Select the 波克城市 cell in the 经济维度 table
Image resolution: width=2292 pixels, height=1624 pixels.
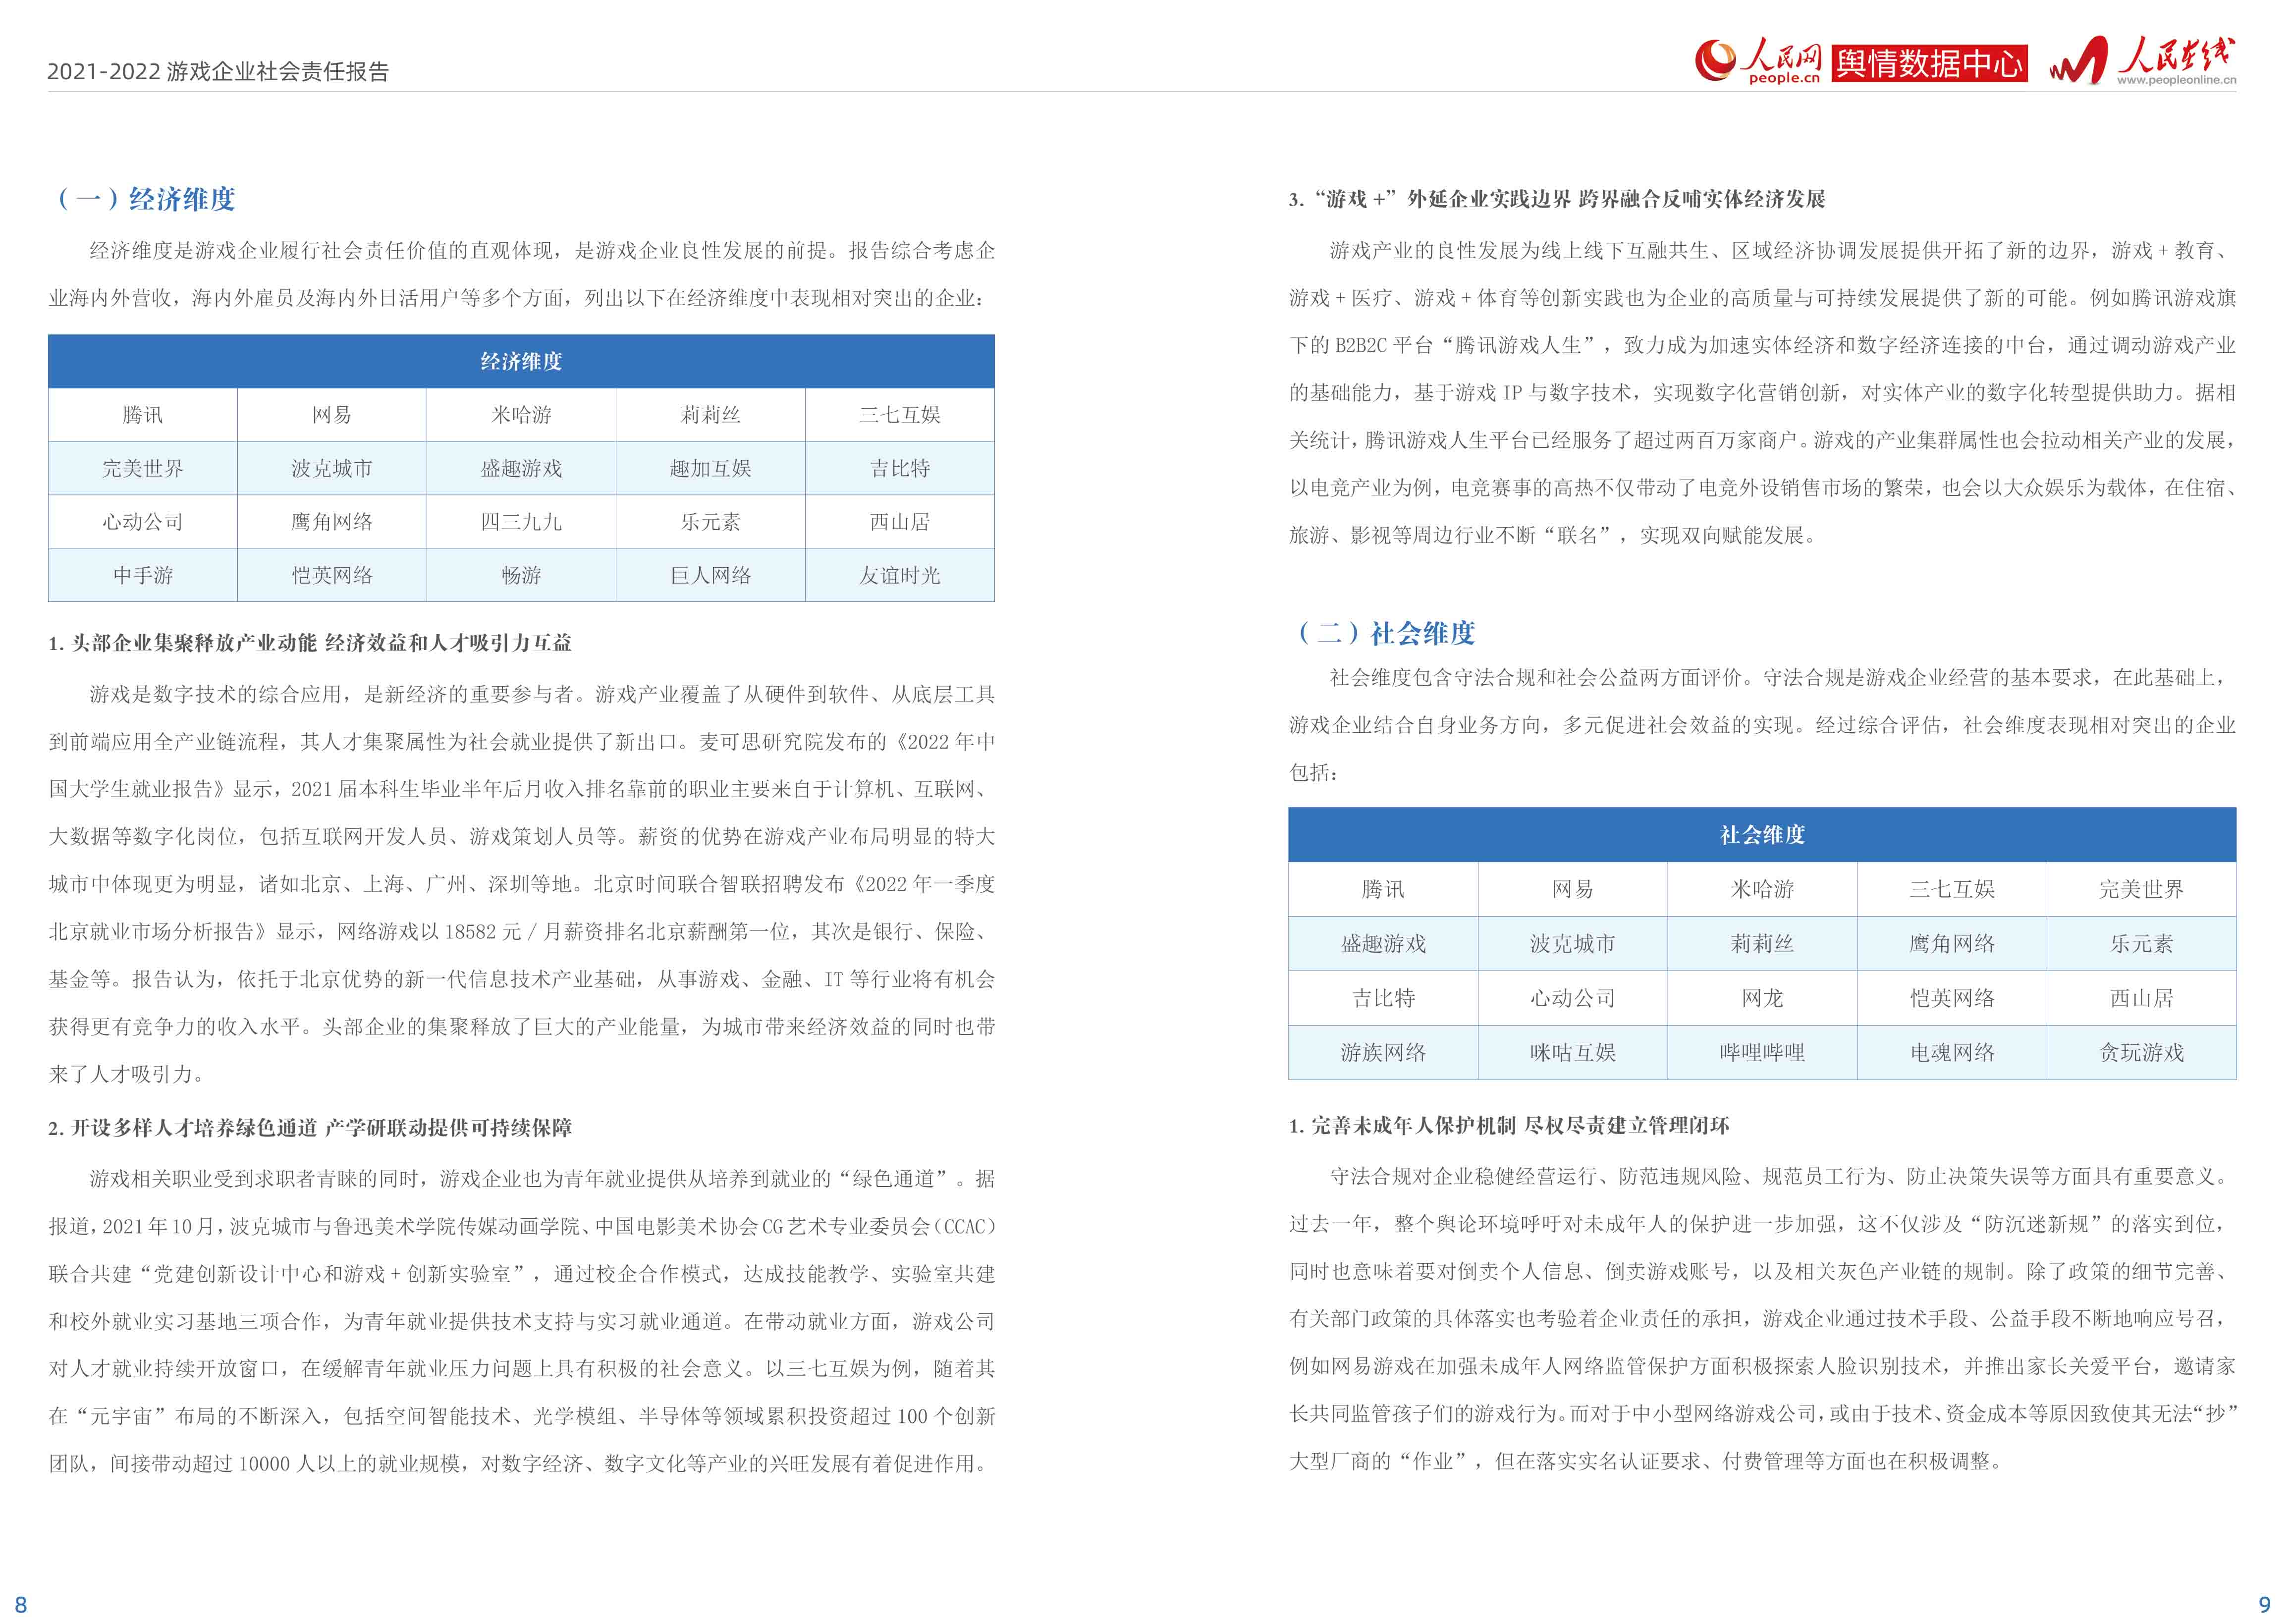332,468
